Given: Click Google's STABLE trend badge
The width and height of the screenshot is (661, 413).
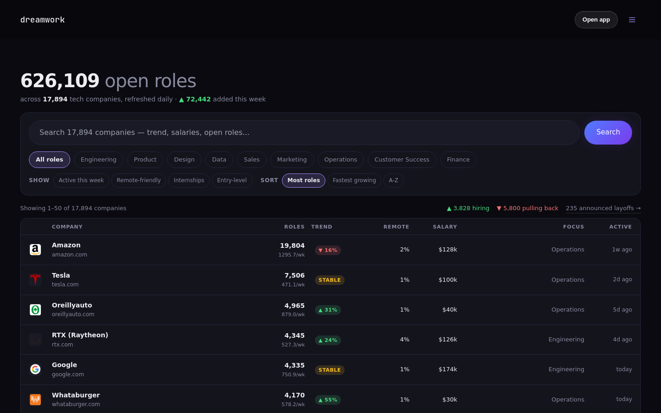Looking at the screenshot, I should coord(330,370).
